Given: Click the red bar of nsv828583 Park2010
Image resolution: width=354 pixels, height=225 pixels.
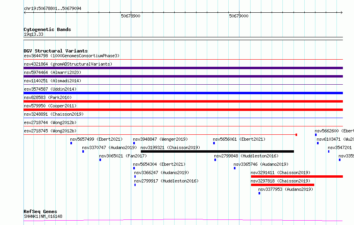Looking at the screenshot, I should point(183,101).
